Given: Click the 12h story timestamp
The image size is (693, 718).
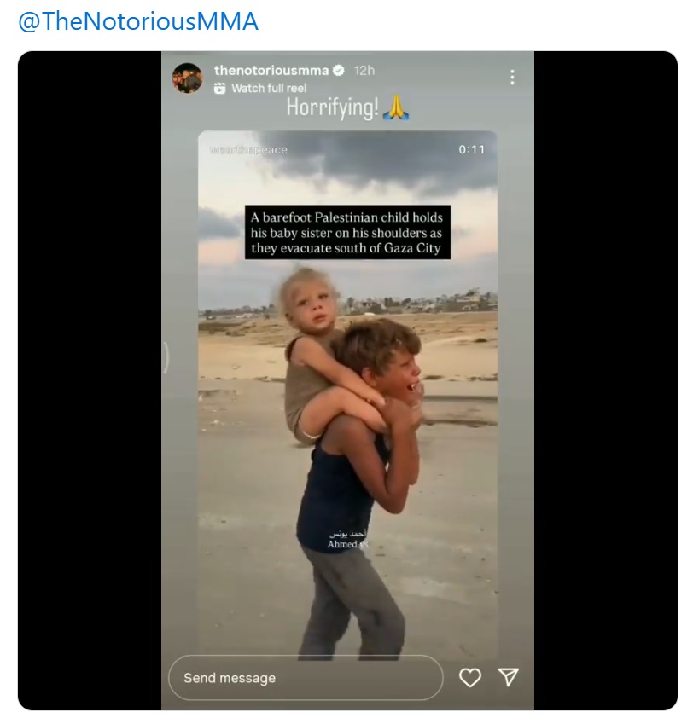Looking at the screenshot, I should coord(364,71).
